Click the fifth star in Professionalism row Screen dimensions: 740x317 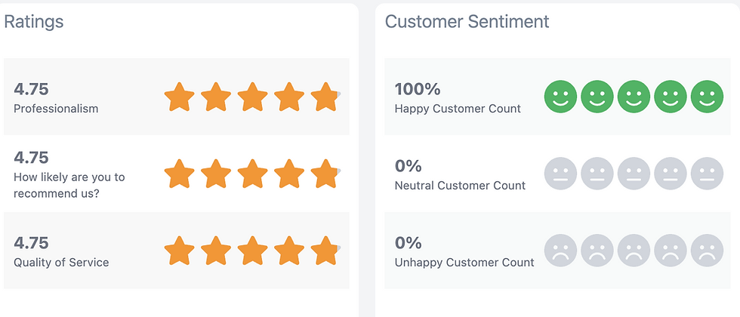point(325,97)
